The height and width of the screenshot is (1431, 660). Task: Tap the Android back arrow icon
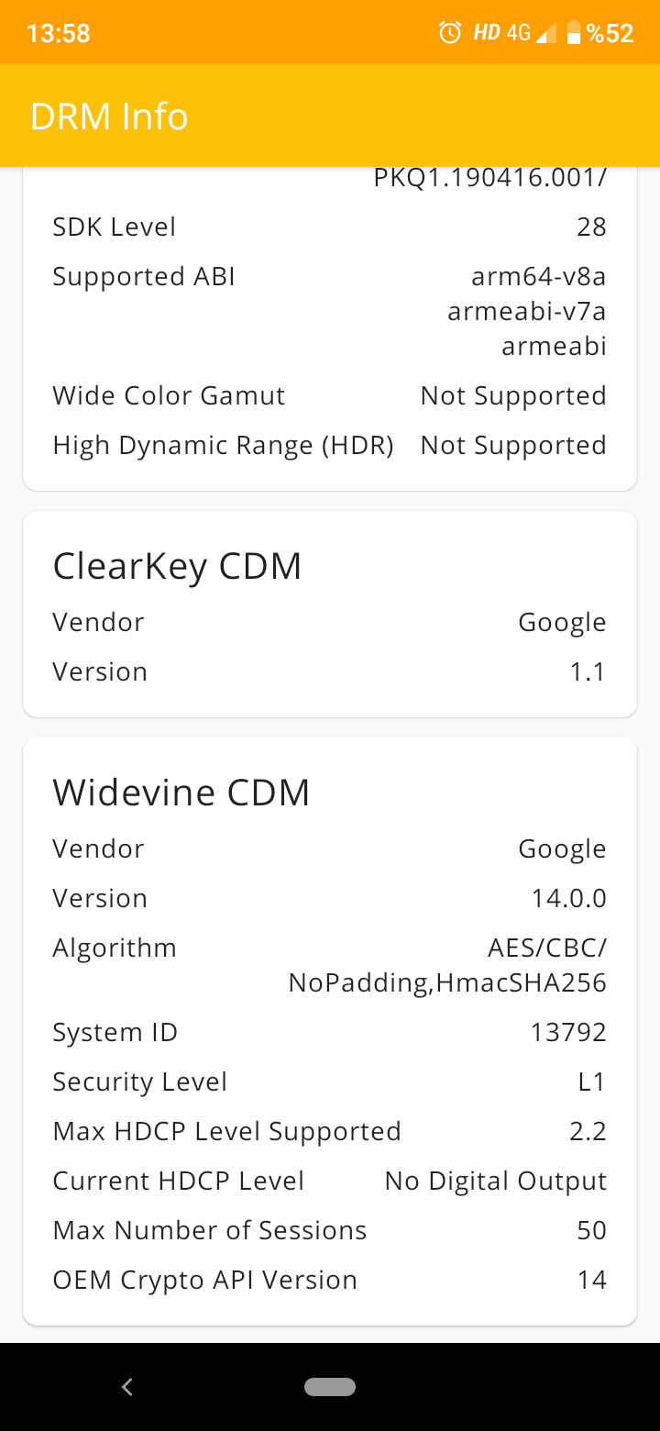127,1387
